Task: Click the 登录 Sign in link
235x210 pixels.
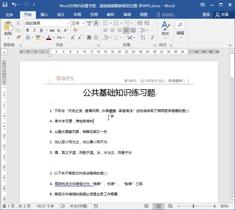Action: (206, 15)
